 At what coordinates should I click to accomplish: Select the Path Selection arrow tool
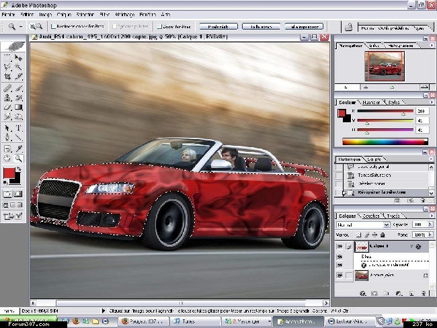(7, 128)
